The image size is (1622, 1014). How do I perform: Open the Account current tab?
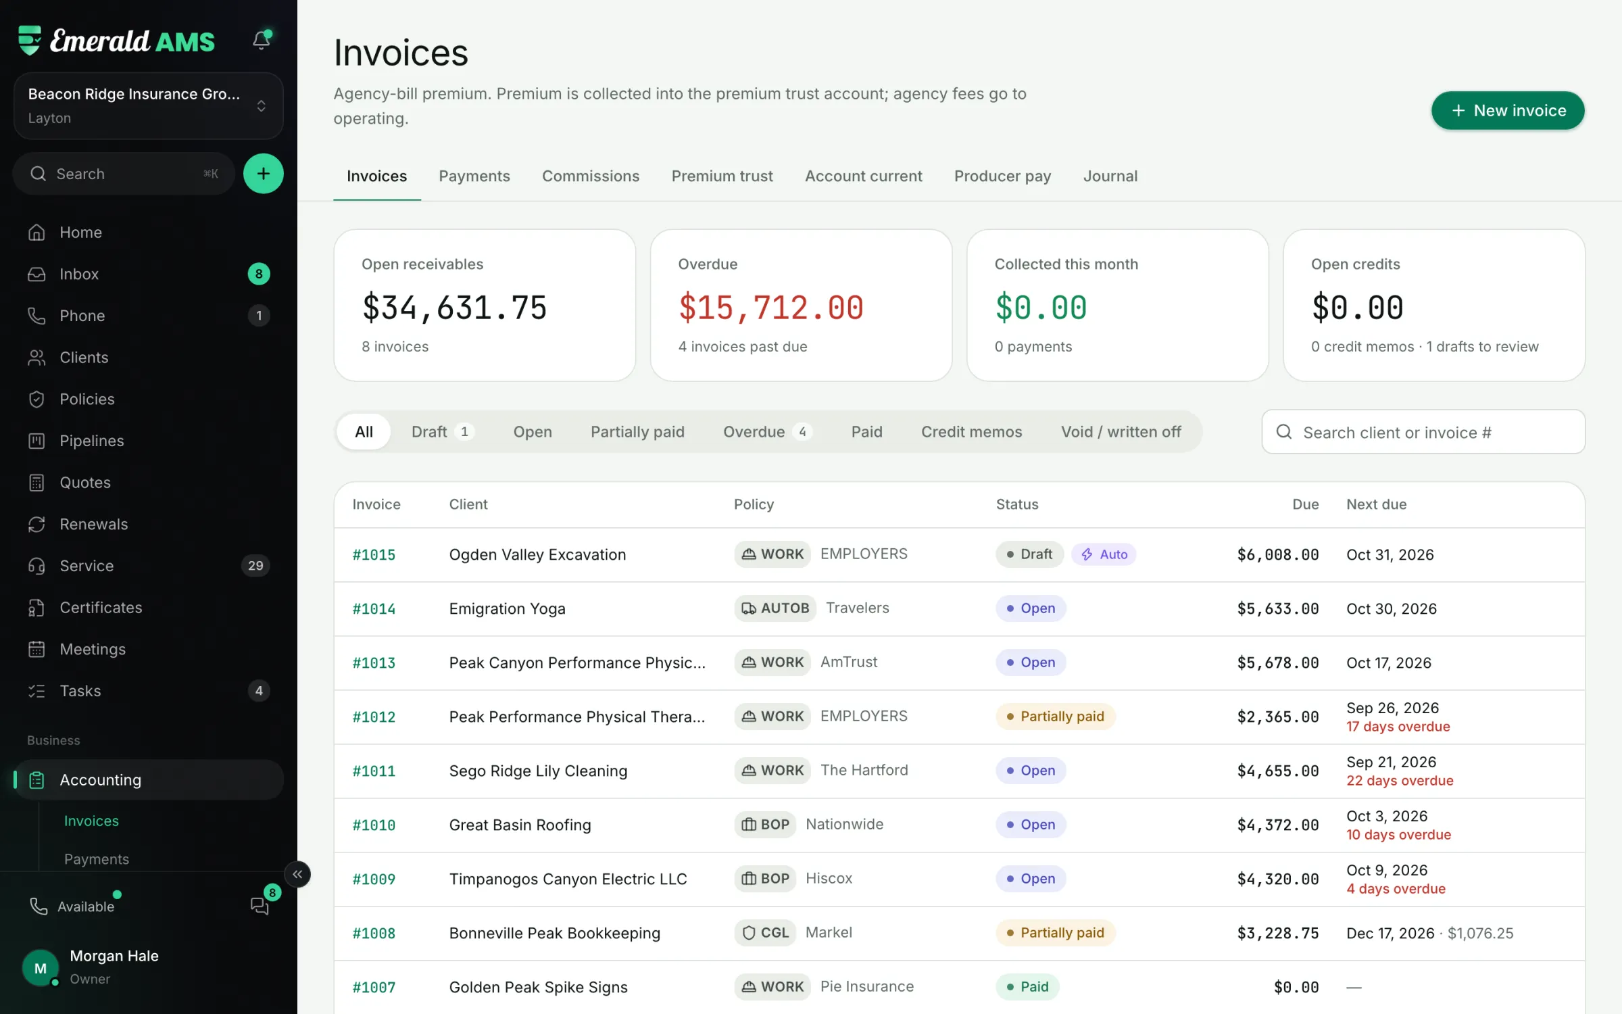click(863, 176)
